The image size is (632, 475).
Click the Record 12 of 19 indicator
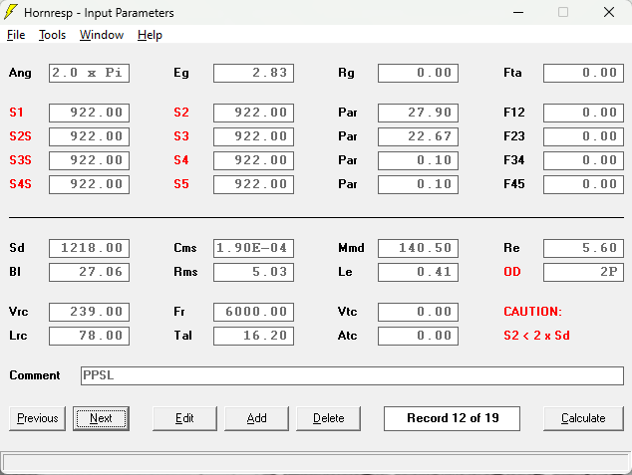(452, 418)
